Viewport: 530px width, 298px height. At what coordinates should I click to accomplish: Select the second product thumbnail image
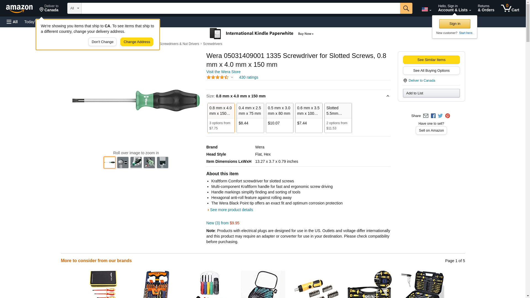click(123, 163)
